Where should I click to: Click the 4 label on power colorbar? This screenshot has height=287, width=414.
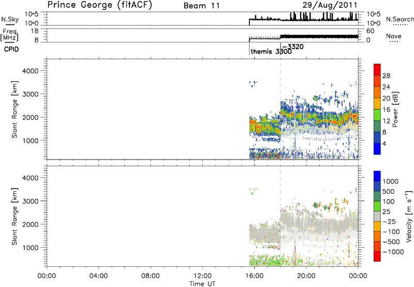point(385,143)
